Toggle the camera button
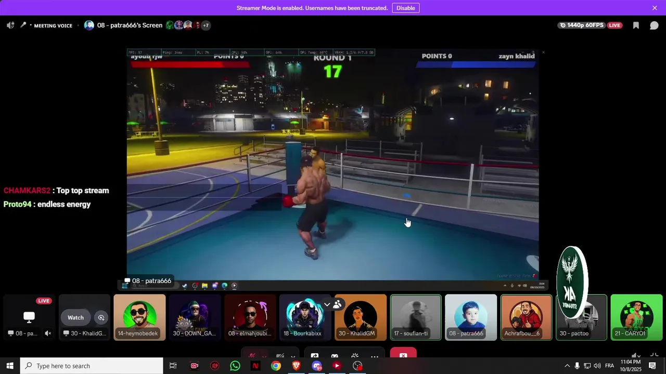Viewport: 666px width, 374px height. (x=280, y=356)
